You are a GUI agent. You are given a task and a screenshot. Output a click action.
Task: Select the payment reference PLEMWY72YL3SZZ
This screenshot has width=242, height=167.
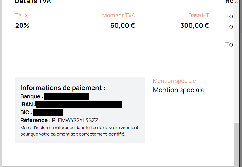75,120
